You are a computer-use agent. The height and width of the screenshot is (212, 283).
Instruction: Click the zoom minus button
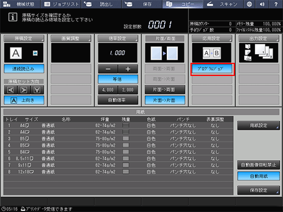(108, 69)
